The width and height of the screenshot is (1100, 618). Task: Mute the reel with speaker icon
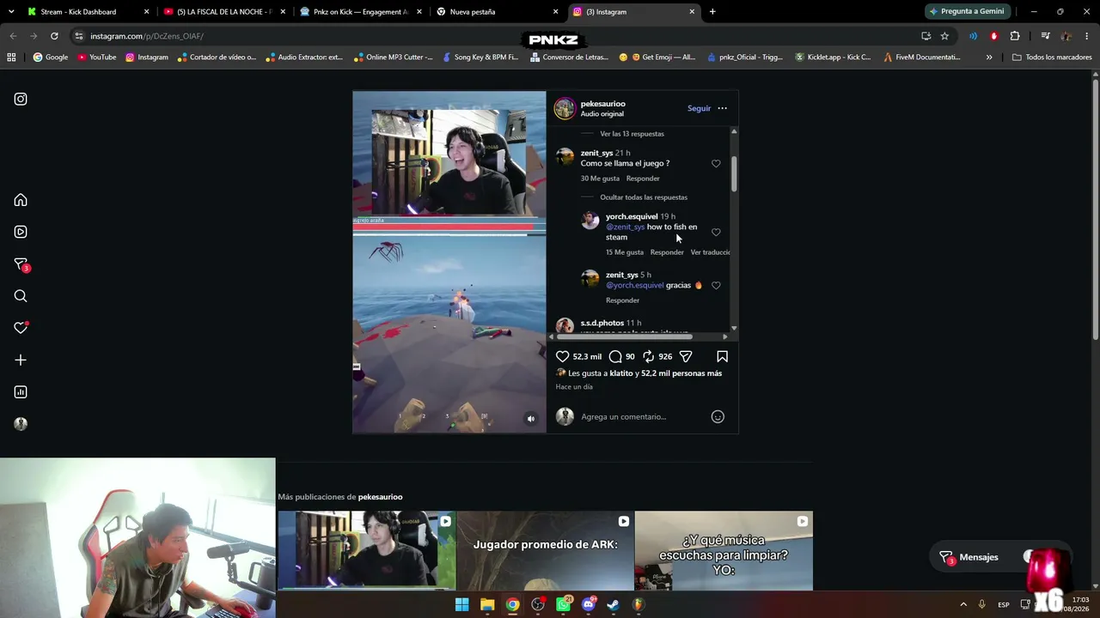(x=531, y=419)
